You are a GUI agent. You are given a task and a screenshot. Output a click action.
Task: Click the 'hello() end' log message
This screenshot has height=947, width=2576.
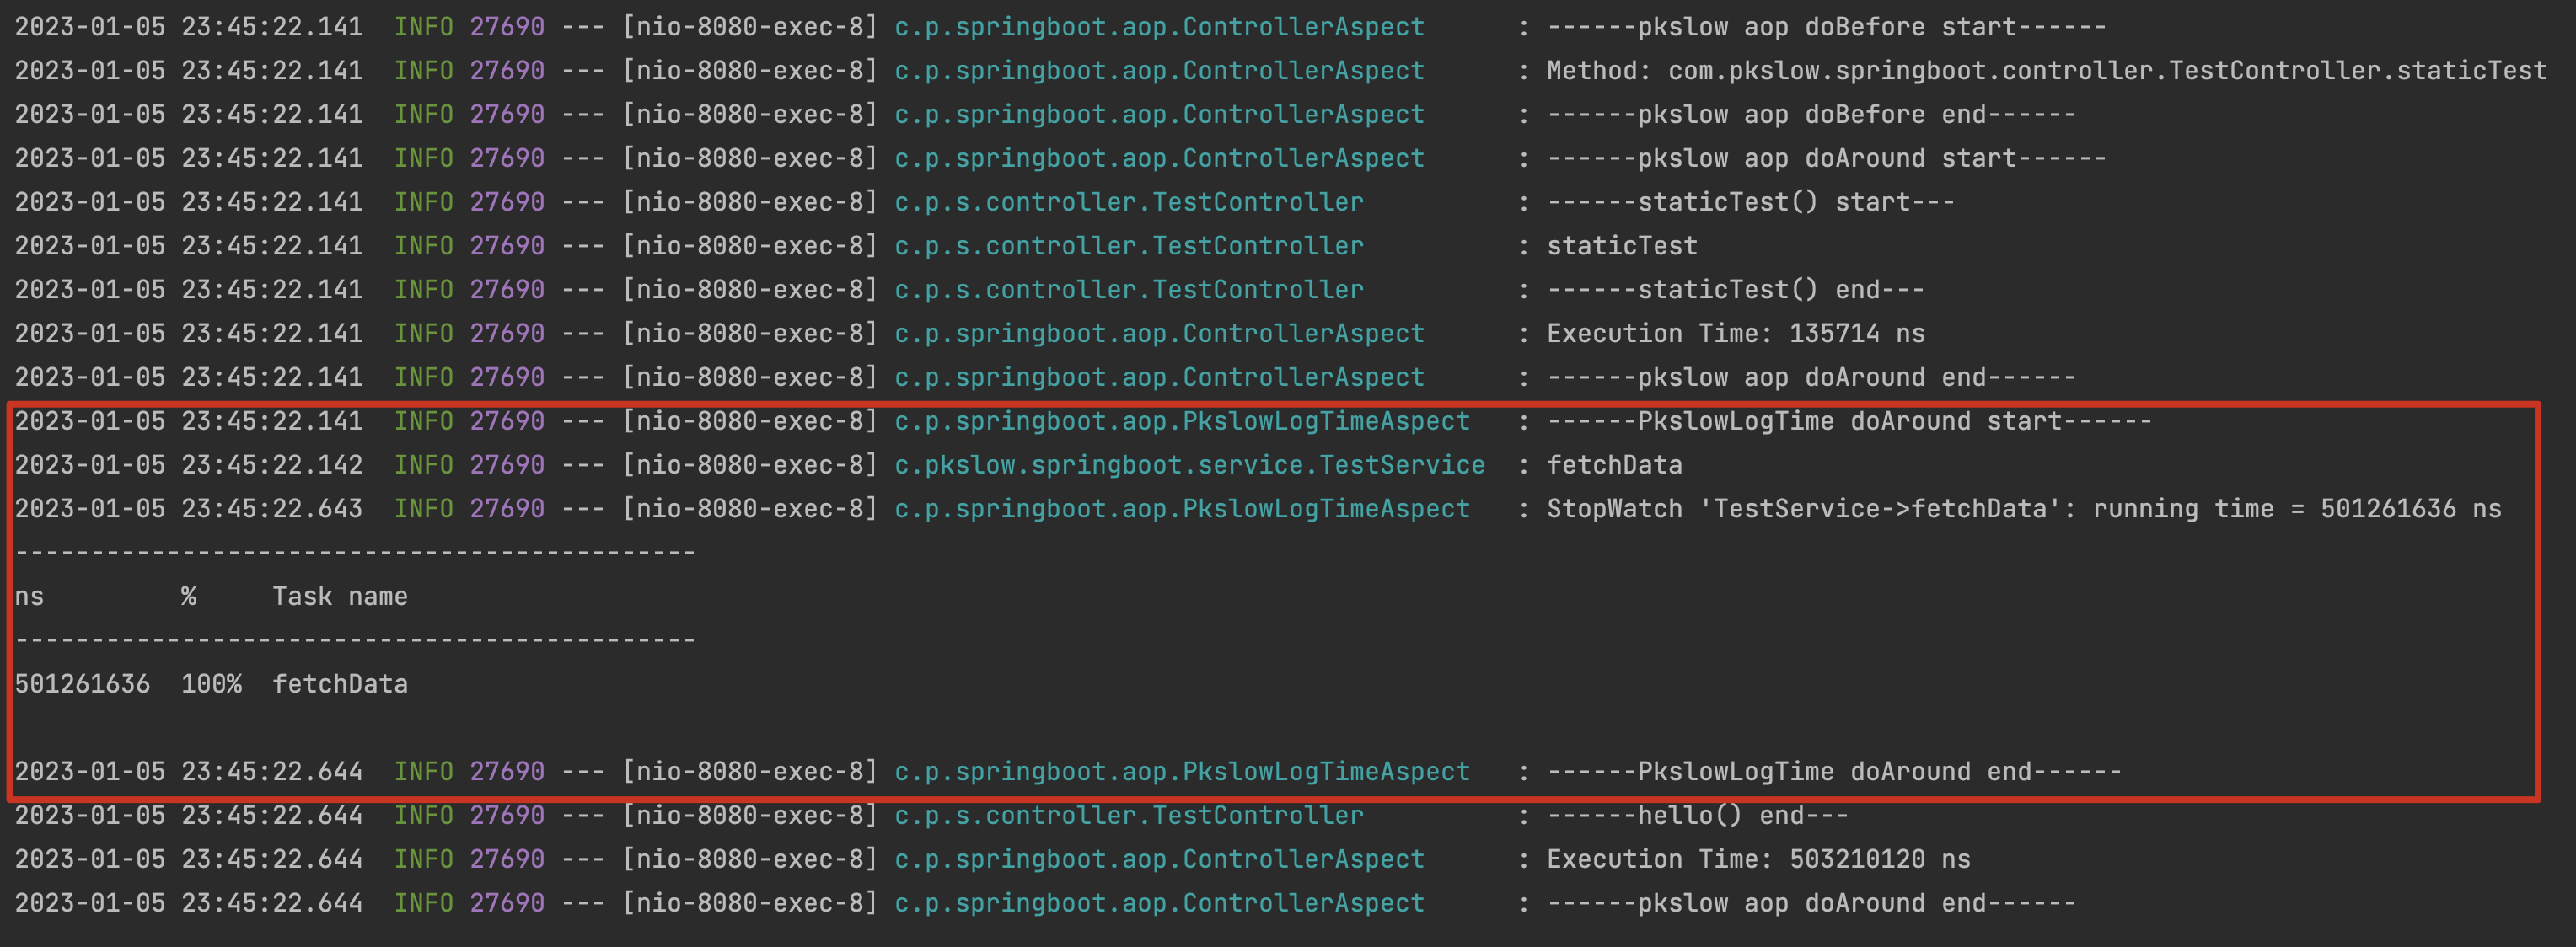pos(1697,816)
